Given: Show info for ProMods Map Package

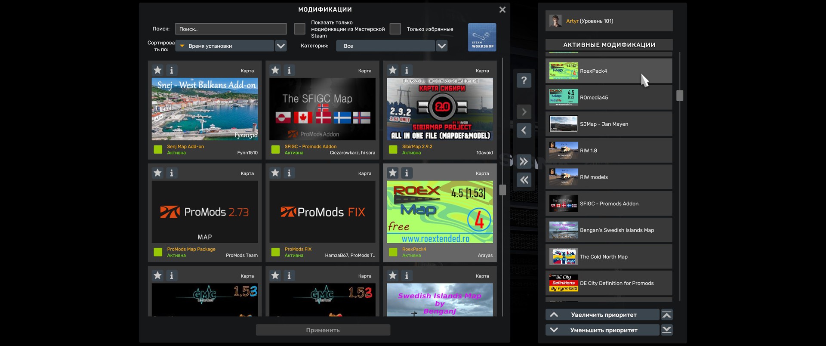Looking at the screenshot, I should click(172, 173).
